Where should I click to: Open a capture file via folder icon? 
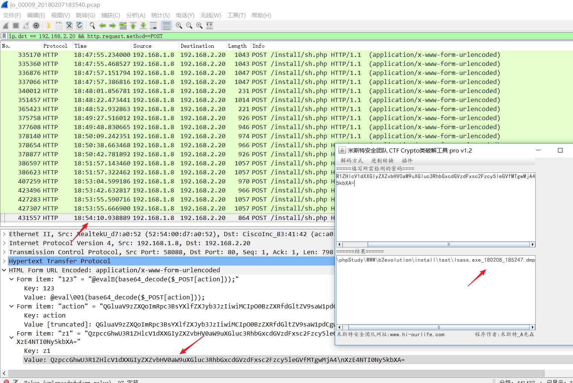pyautogui.click(x=49, y=26)
